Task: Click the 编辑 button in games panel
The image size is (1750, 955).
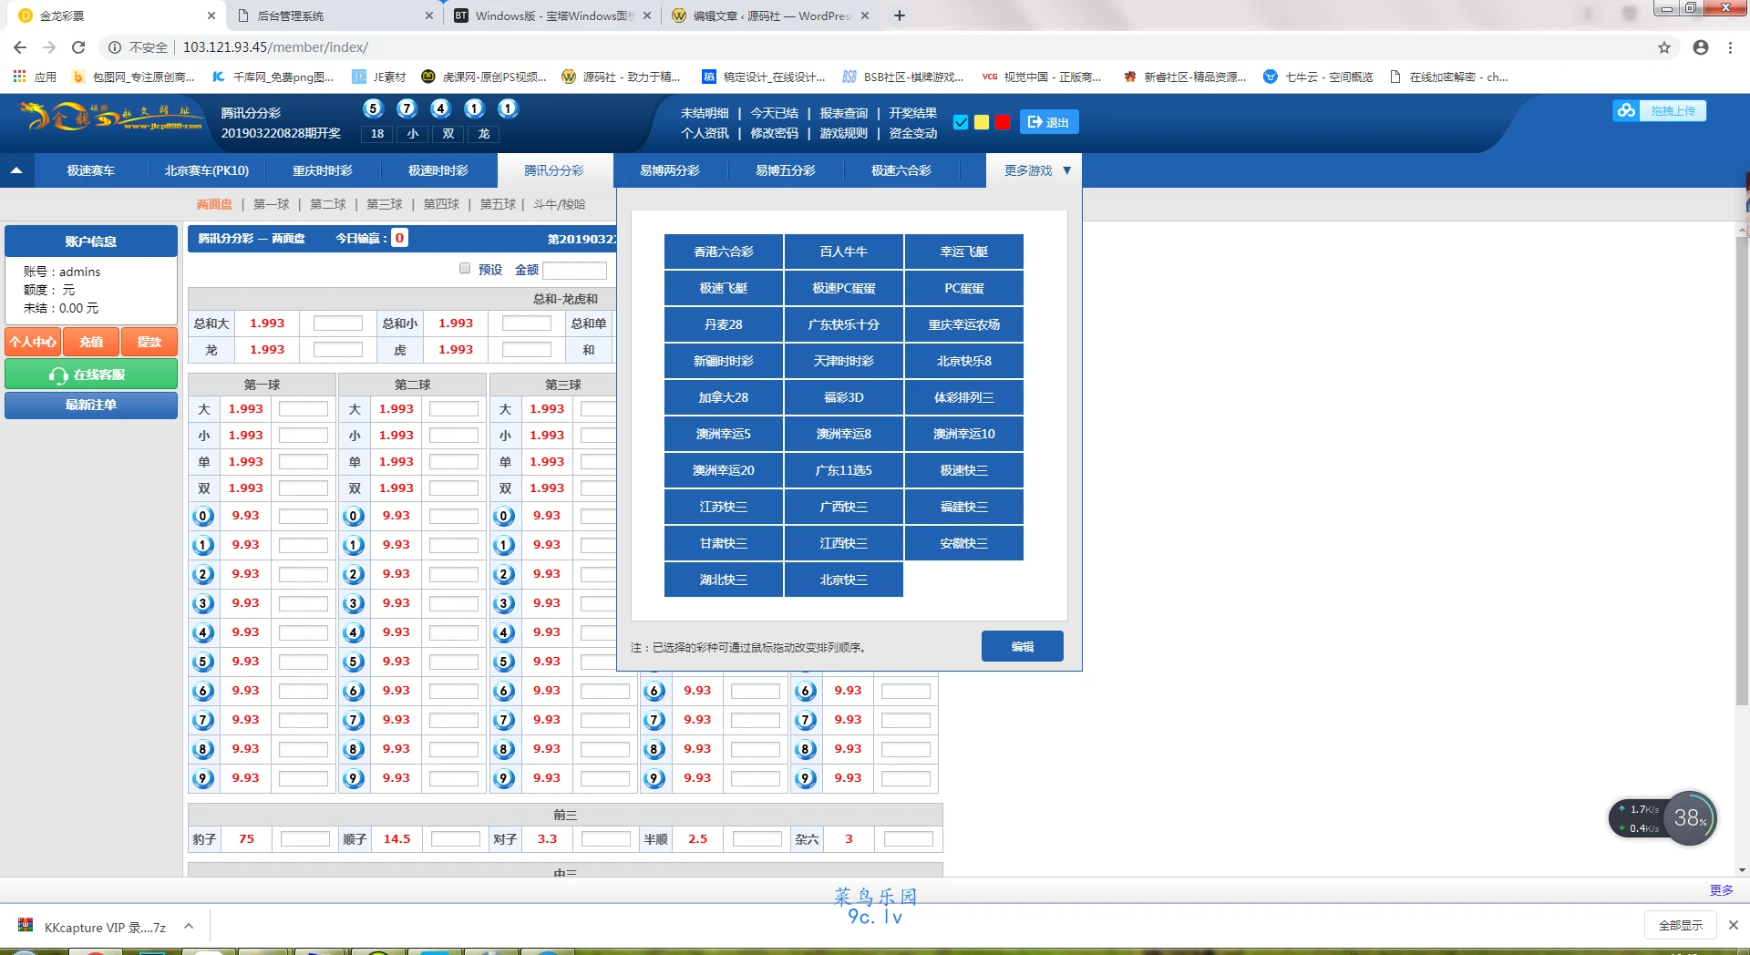Action: click(x=1023, y=646)
